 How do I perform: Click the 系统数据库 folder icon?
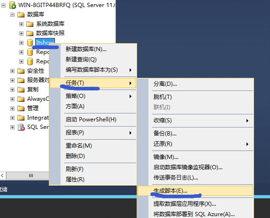(x=30, y=24)
